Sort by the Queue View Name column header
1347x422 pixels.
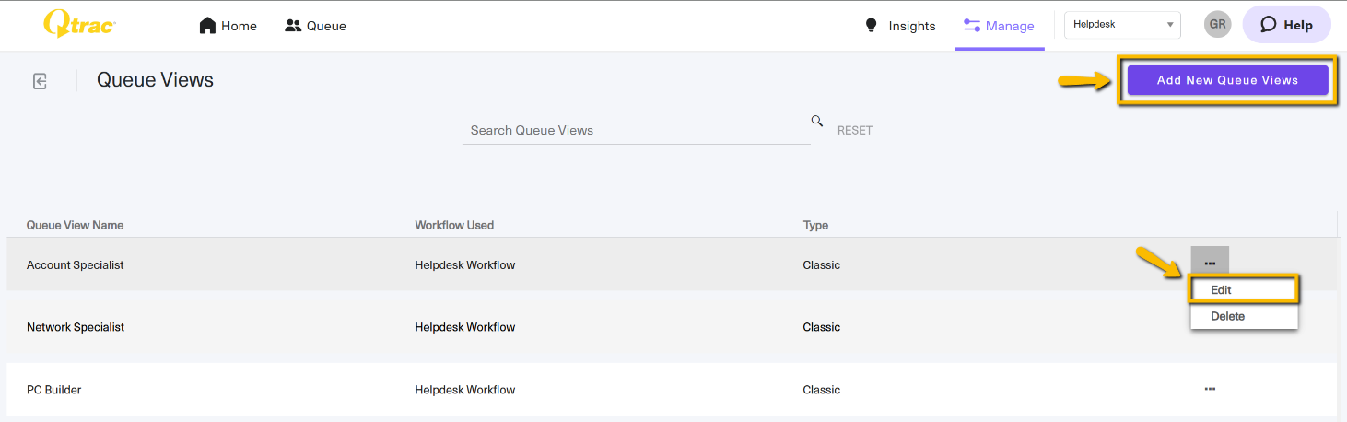click(75, 225)
